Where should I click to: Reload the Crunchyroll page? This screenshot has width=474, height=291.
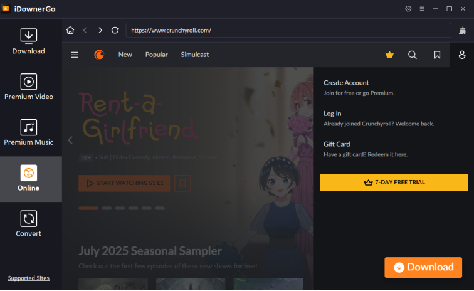pyautogui.click(x=115, y=30)
